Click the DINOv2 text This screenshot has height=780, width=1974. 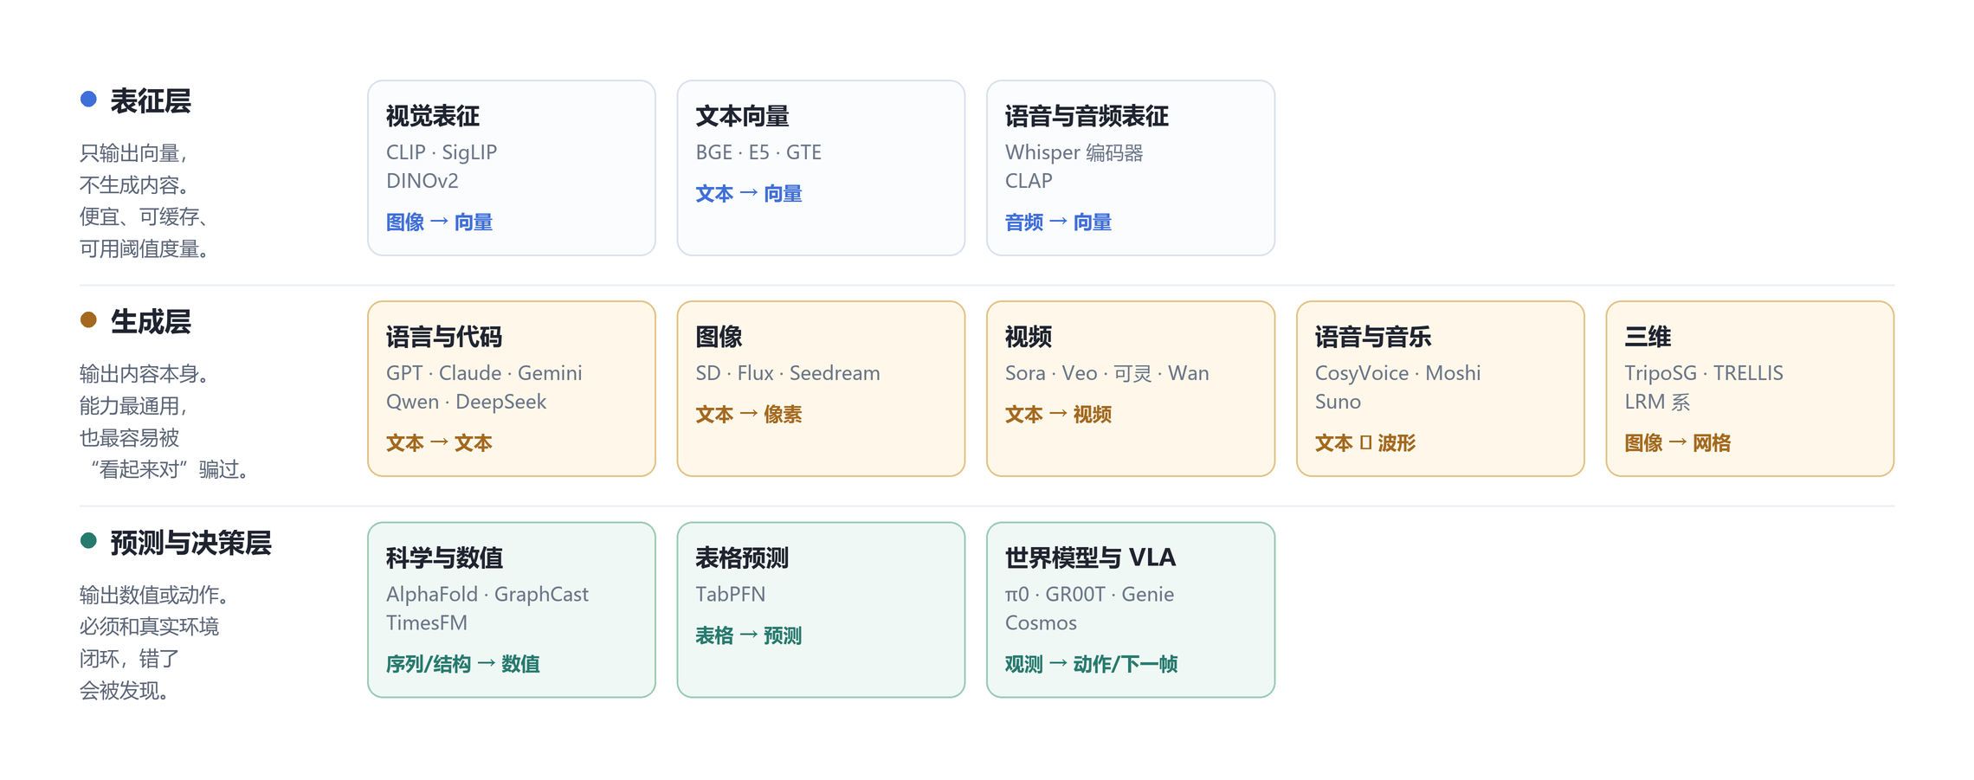tap(423, 181)
